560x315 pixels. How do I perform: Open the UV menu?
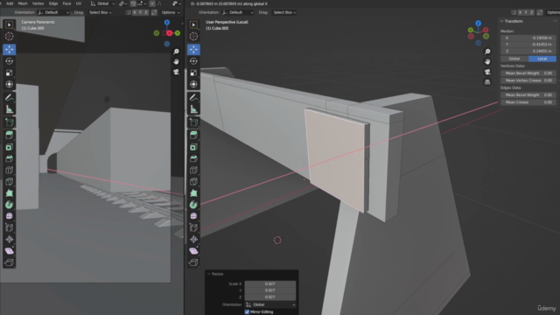(x=79, y=3)
